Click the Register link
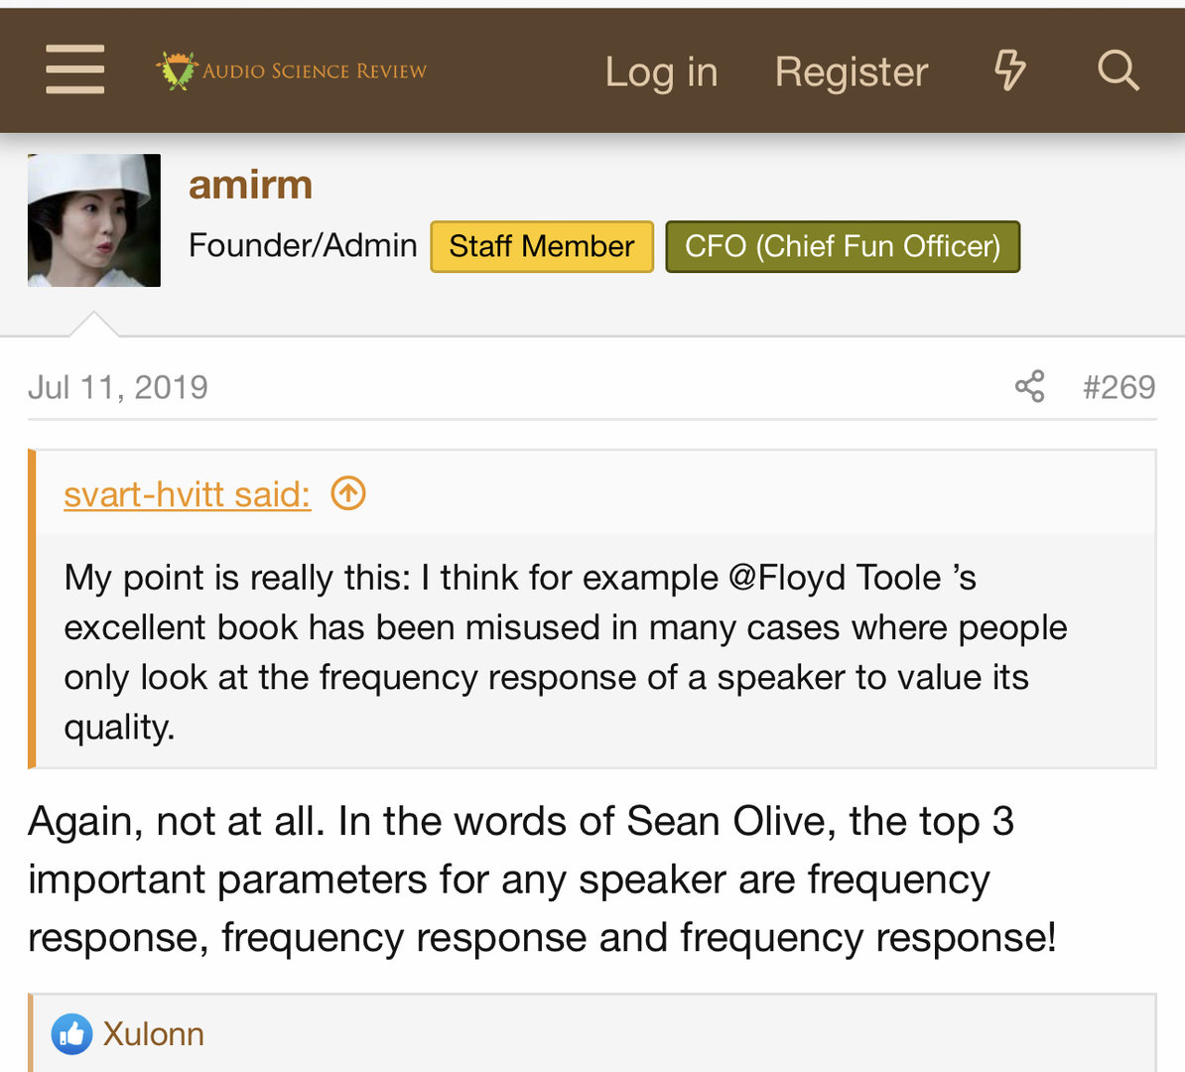1185x1072 pixels. coord(851,71)
